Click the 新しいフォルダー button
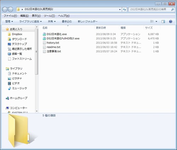This screenshot has width=177, height=150. point(87,22)
